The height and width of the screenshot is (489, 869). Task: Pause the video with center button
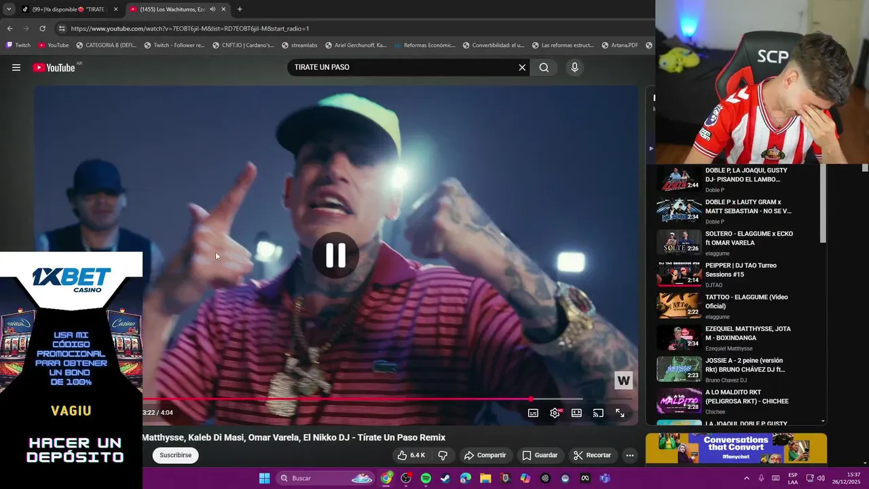point(335,255)
